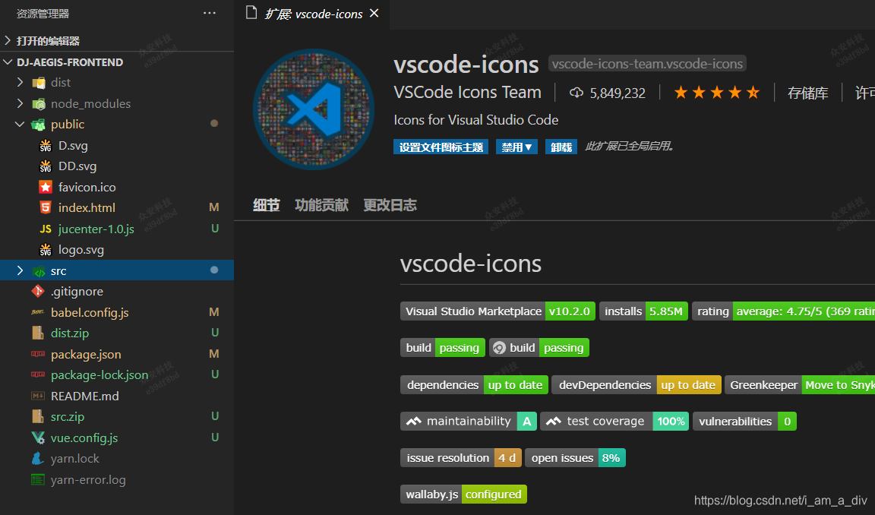Screen dimensions: 875x515
Task: Click the babel icon of babel.config.js
Action: [38, 312]
